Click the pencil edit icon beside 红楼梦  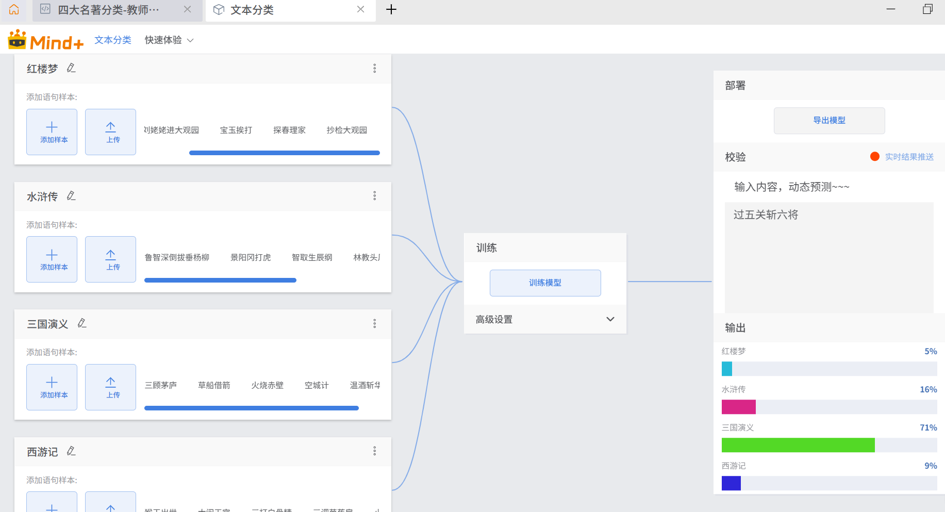pyautogui.click(x=71, y=68)
